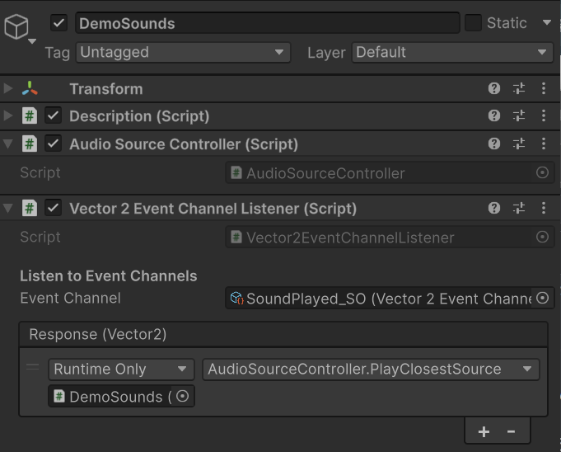Disable the Vector 2 Event Channel Listener checkbox
This screenshot has height=452, width=561.
click(x=53, y=208)
